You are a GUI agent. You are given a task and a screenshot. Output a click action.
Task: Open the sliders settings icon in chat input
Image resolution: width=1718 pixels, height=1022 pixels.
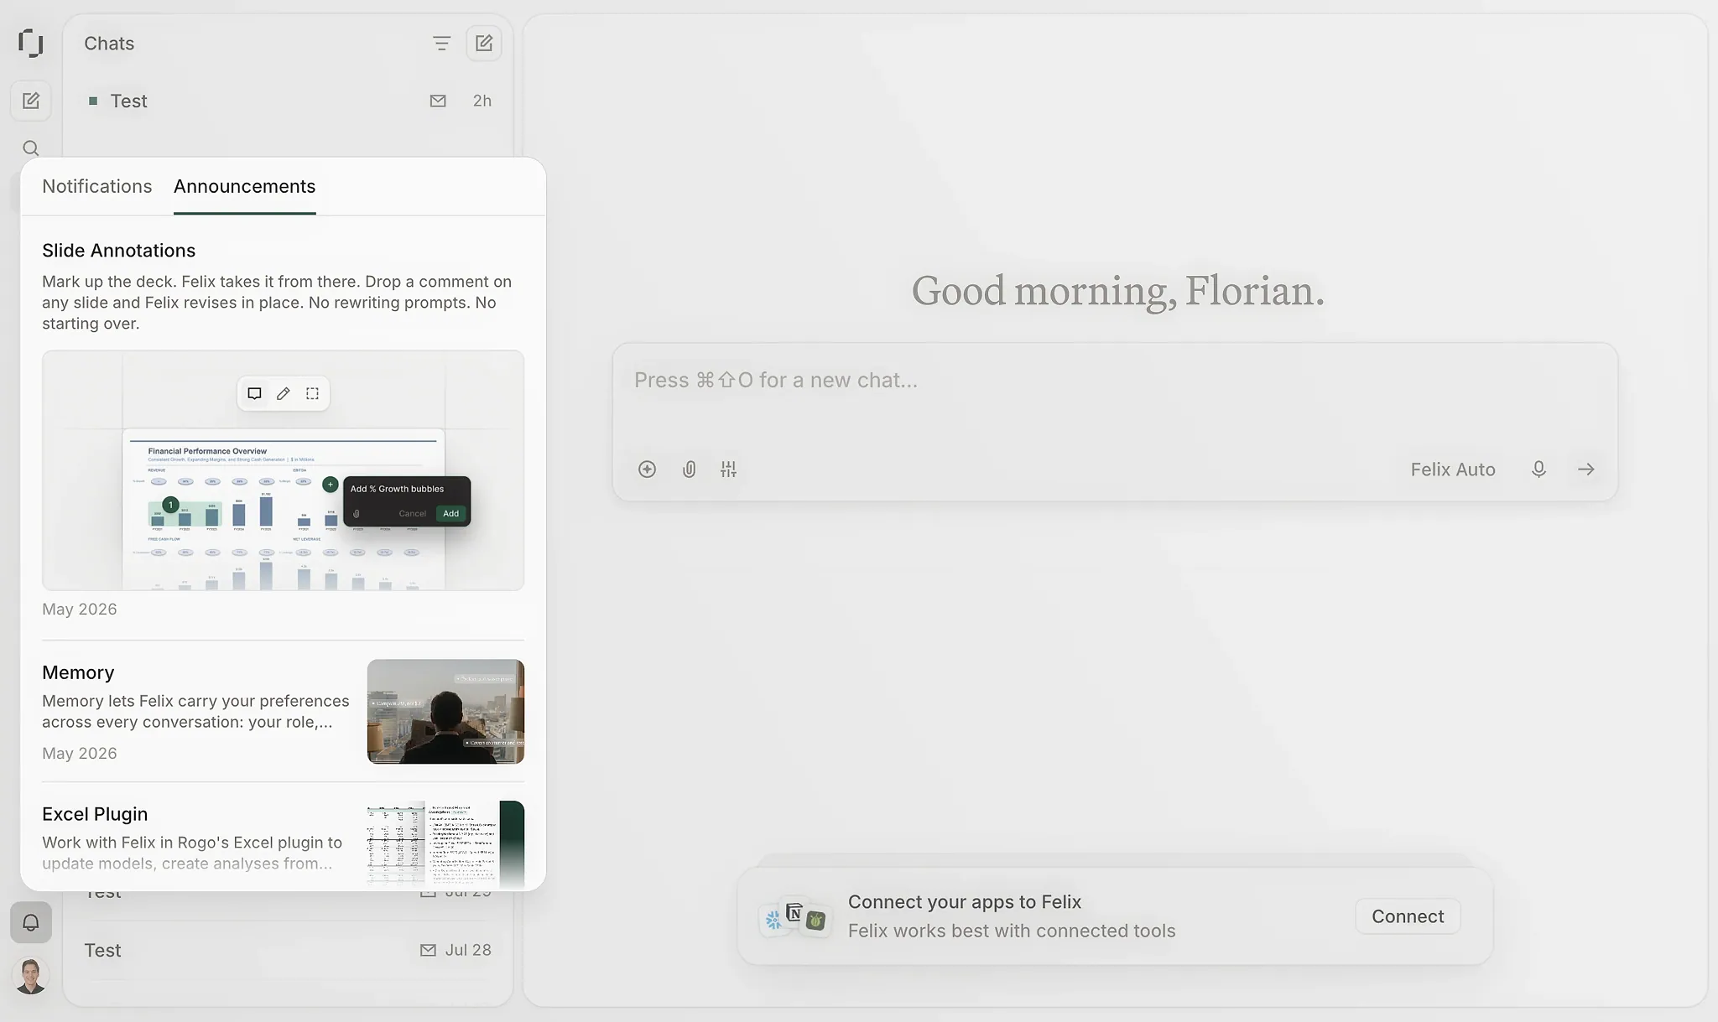[728, 469]
